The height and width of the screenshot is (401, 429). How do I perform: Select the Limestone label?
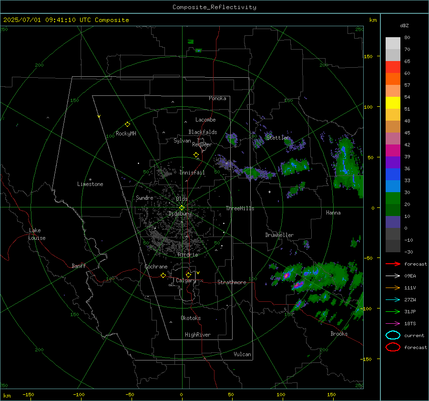tap(90, 184)
